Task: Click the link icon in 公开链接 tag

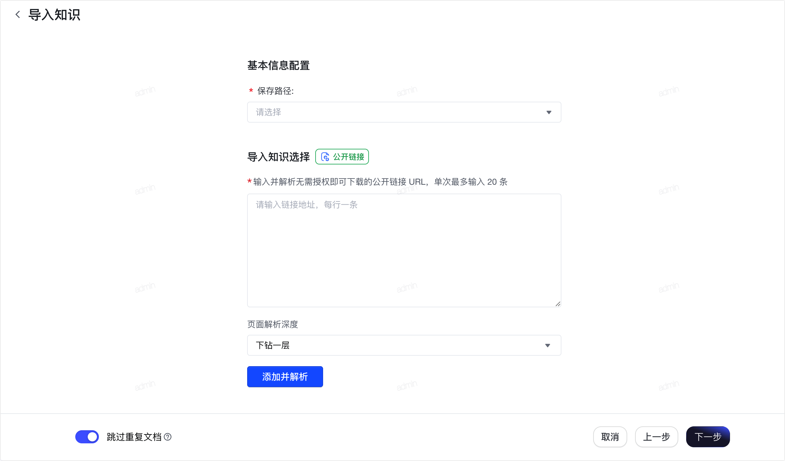Action: 325,157
